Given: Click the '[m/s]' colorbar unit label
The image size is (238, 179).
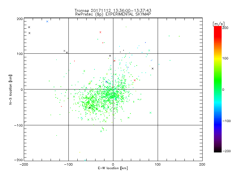Looking at the screenshot, I should (219, 24).
